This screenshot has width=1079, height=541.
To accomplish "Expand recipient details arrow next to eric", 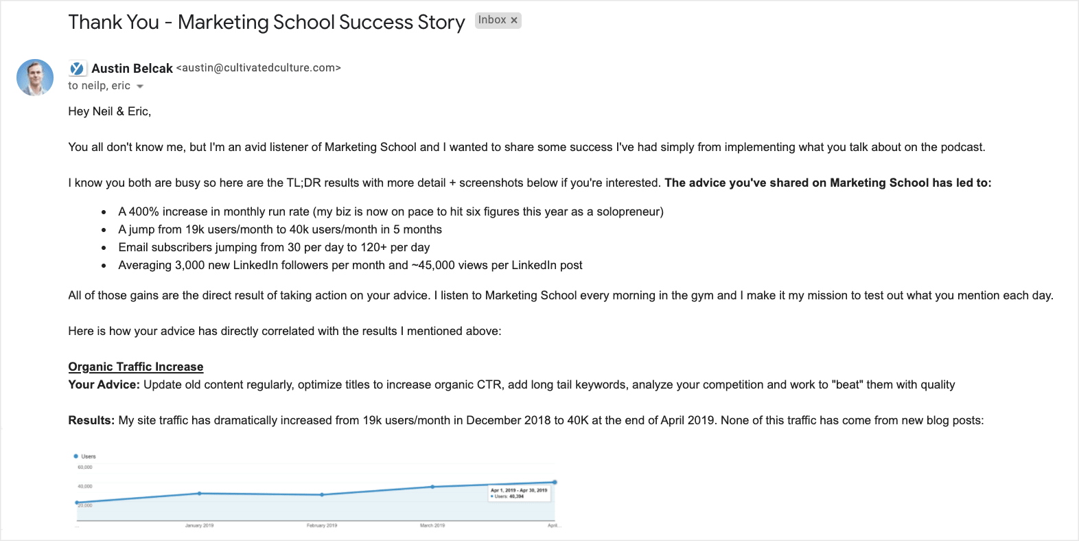I will coord(140,87).
